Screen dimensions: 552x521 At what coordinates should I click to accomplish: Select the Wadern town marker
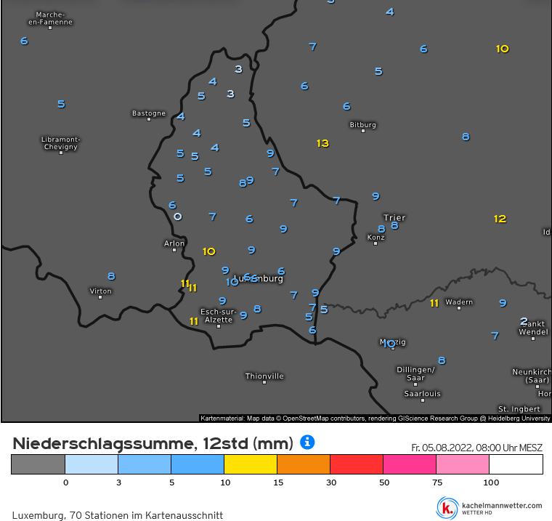click(x=459, y=307)
